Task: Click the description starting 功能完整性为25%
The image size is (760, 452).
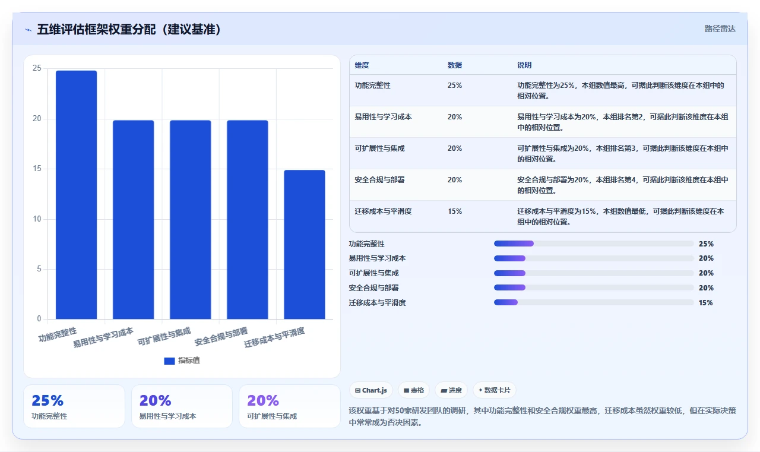Action: (x=621, y=90)
